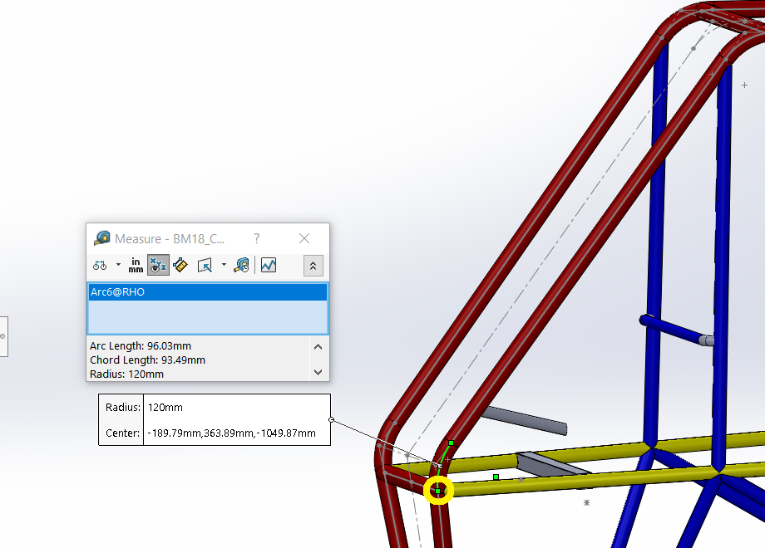Click the Arc/Circle Measurements icon
This screenshot has width=765, height=548.
tap(100, 266)
